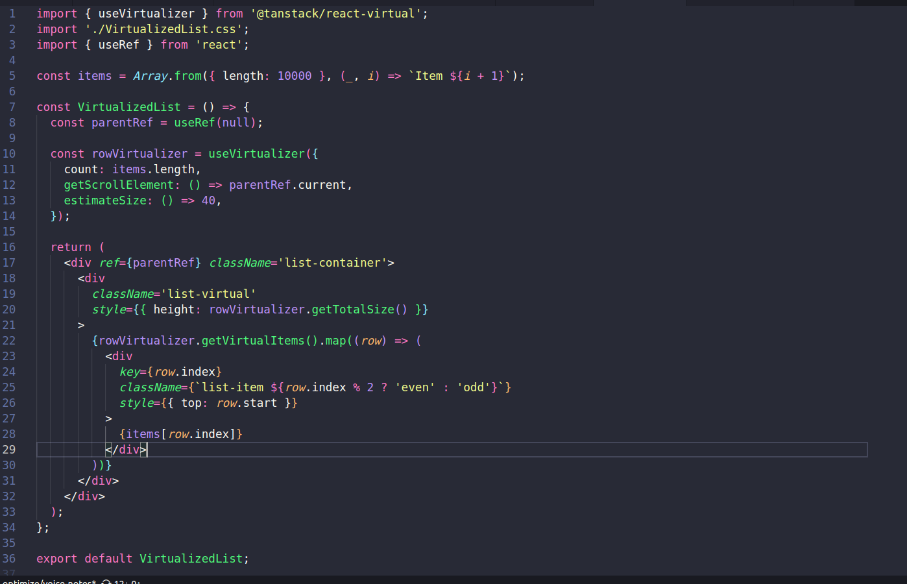Click list-item in the className template
The width and height of the screenshot is (907, 584).
(233, 387)
